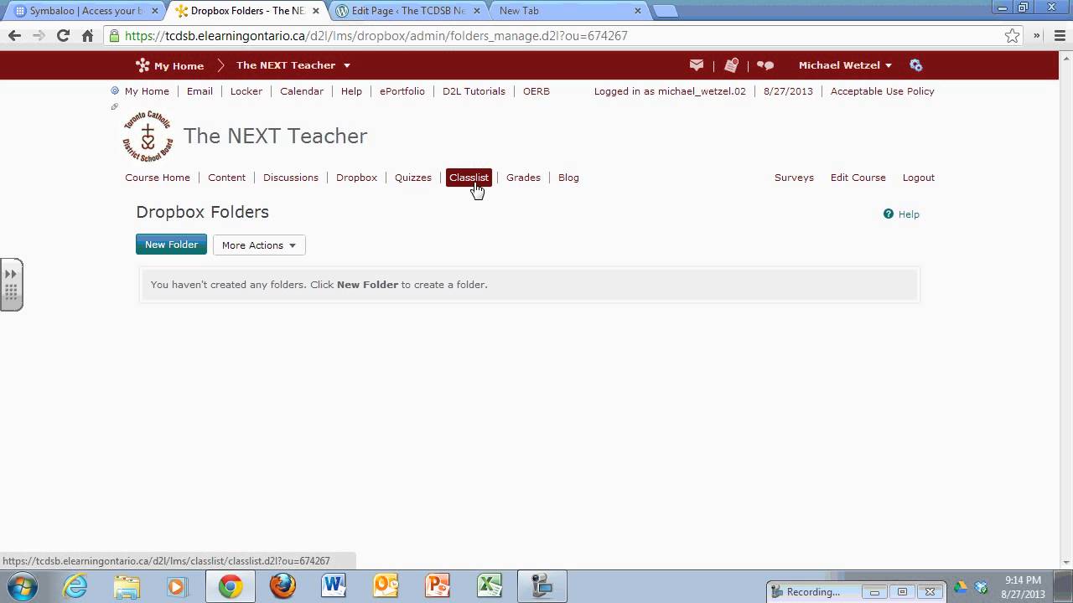This screenshot has height=603, width=1073.
Task: Open the Quizzes nav item
Action: (413, 178)
